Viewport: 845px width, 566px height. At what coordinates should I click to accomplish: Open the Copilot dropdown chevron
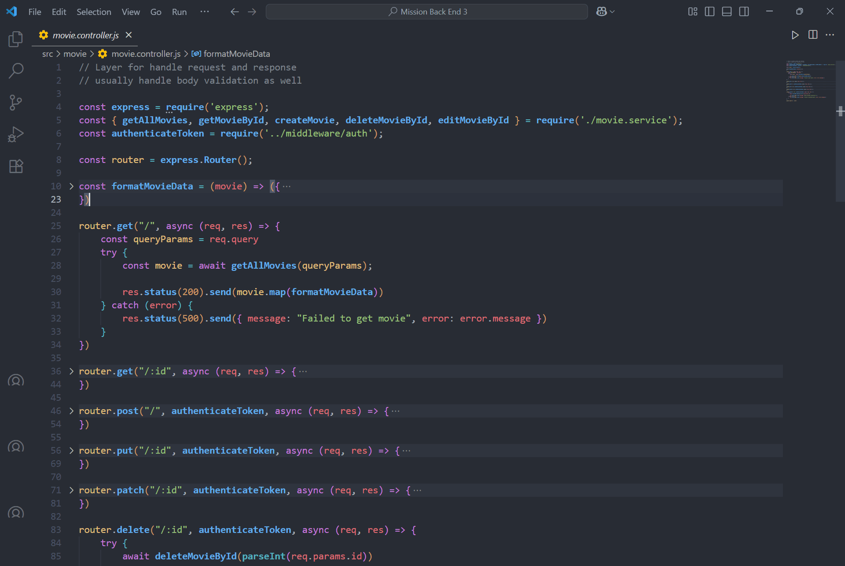[612, 12]
